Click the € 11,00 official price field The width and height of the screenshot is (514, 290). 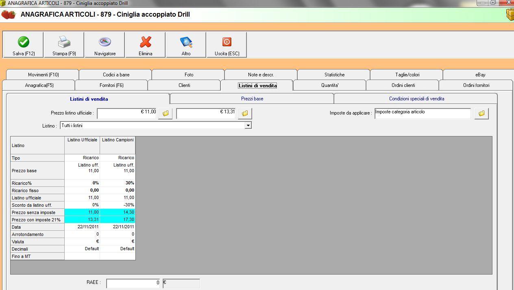(127, 113)
